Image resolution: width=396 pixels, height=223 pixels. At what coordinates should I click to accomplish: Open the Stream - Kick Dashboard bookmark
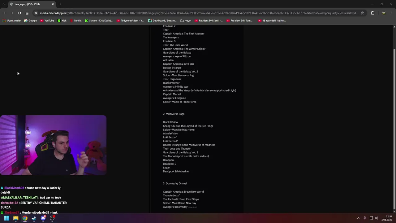point(99,21)
